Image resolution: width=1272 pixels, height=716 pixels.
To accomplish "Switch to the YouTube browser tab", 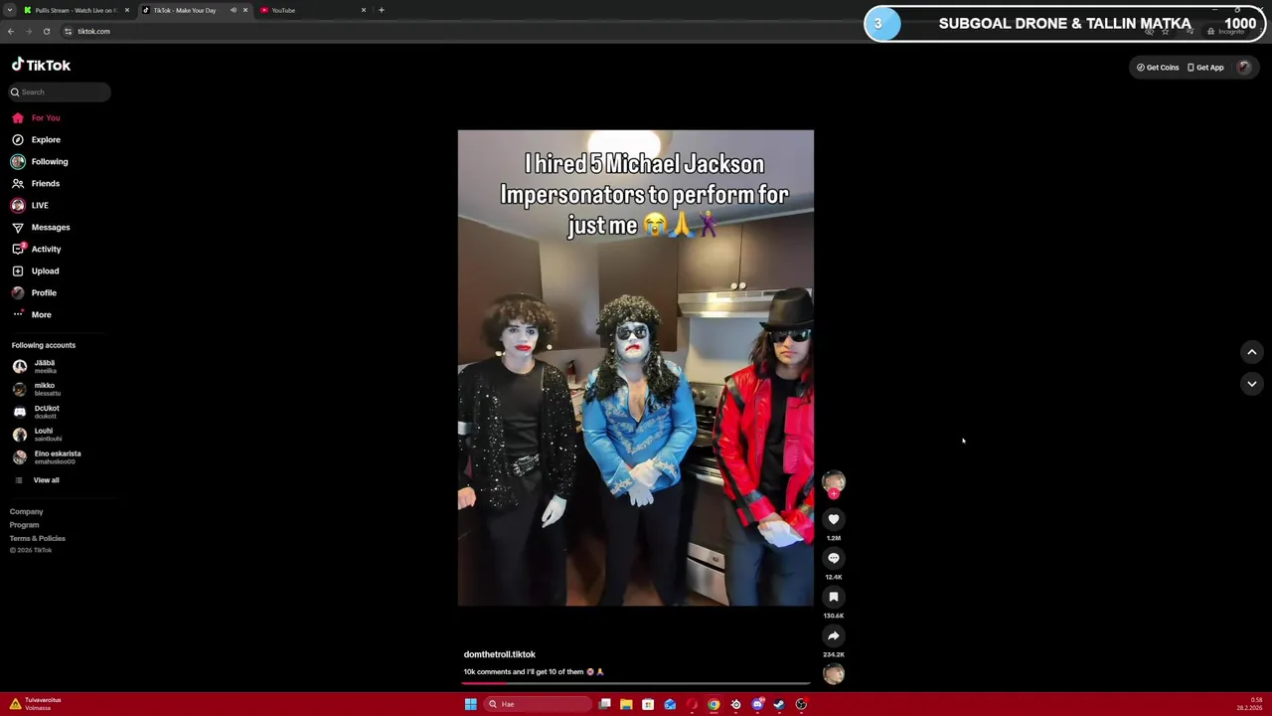I will click(313, 10).
